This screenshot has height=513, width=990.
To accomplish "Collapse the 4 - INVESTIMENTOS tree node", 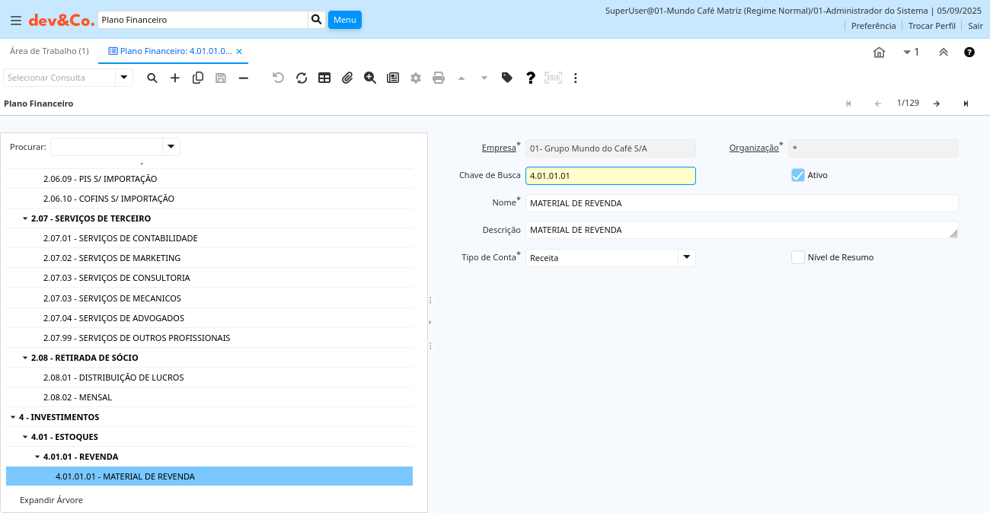I will point(12,417).
